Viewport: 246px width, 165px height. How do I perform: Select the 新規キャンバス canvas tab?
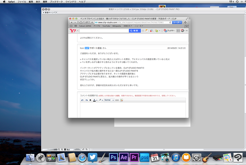(51, 13)
